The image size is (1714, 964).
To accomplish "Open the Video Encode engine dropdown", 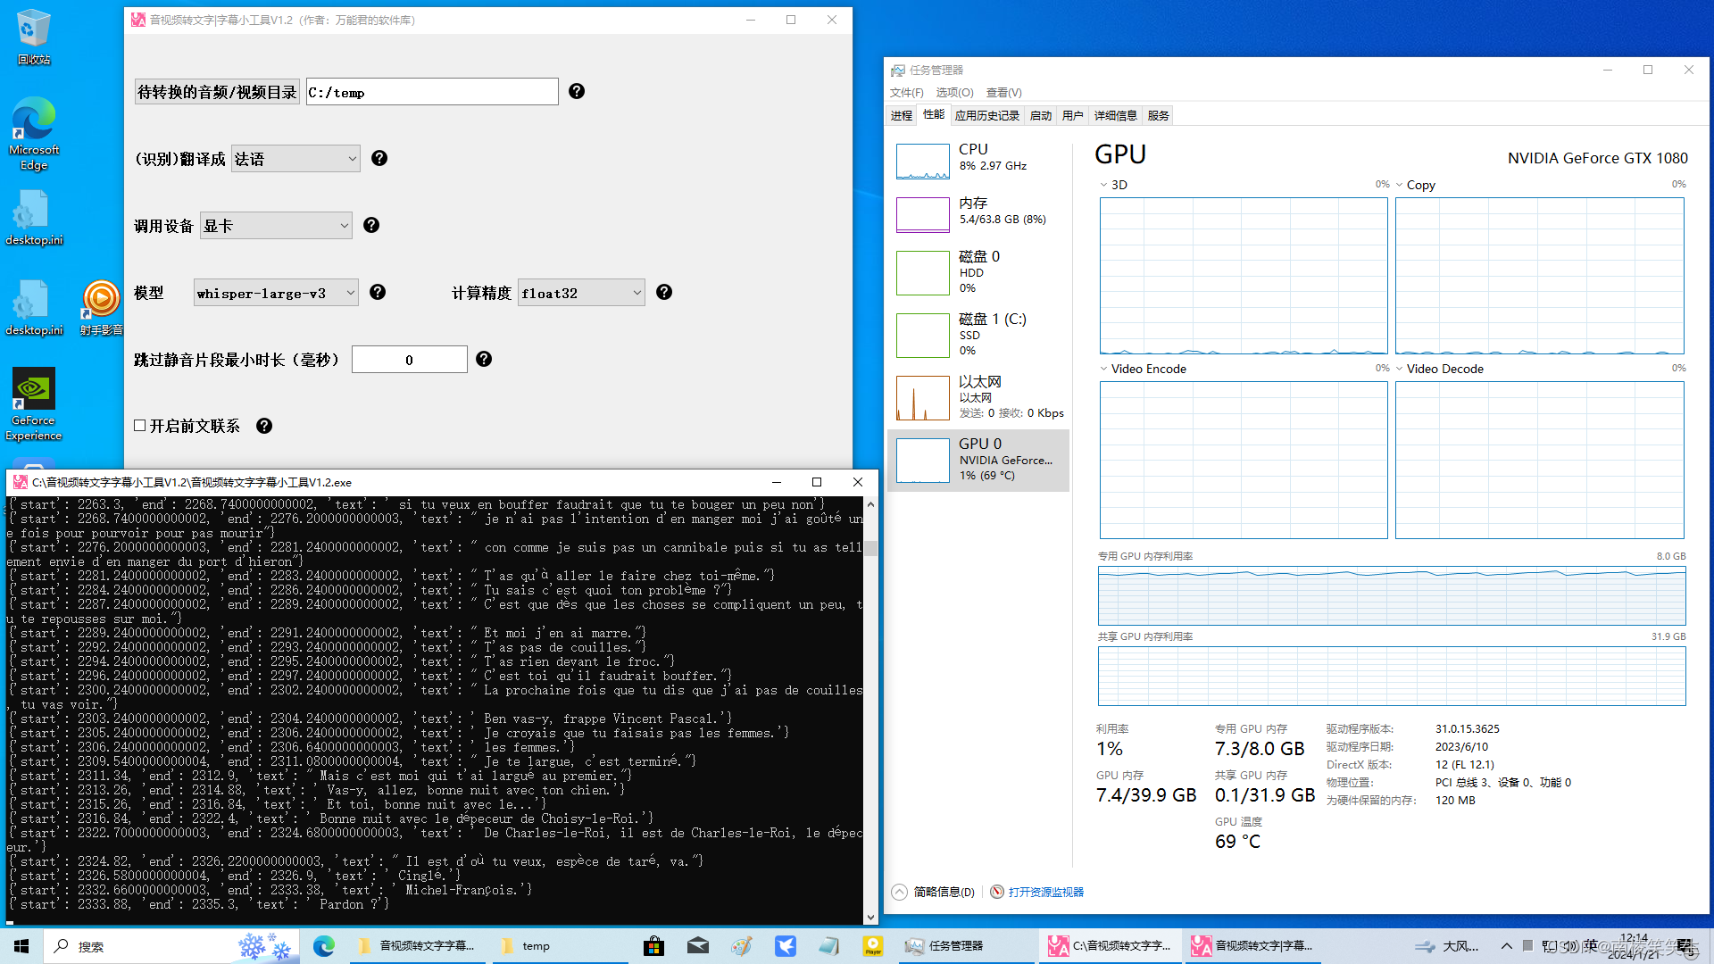I will [x=1104, y=369].
